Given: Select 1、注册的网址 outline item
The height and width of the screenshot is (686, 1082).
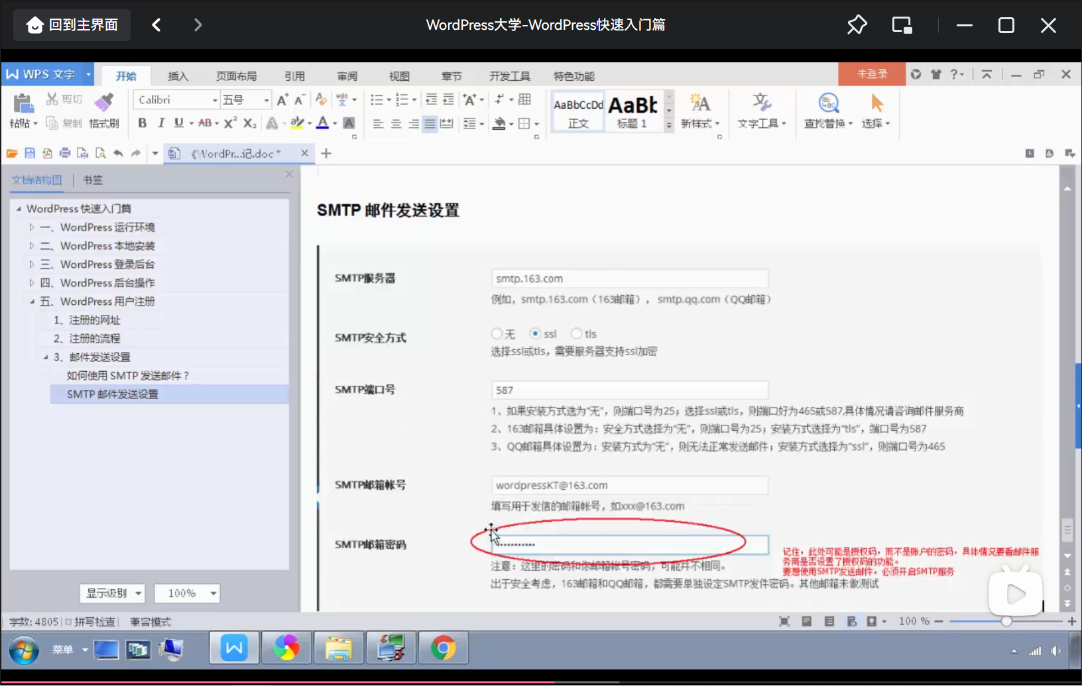Looking at the screenshot, I should tap(87, 320).
